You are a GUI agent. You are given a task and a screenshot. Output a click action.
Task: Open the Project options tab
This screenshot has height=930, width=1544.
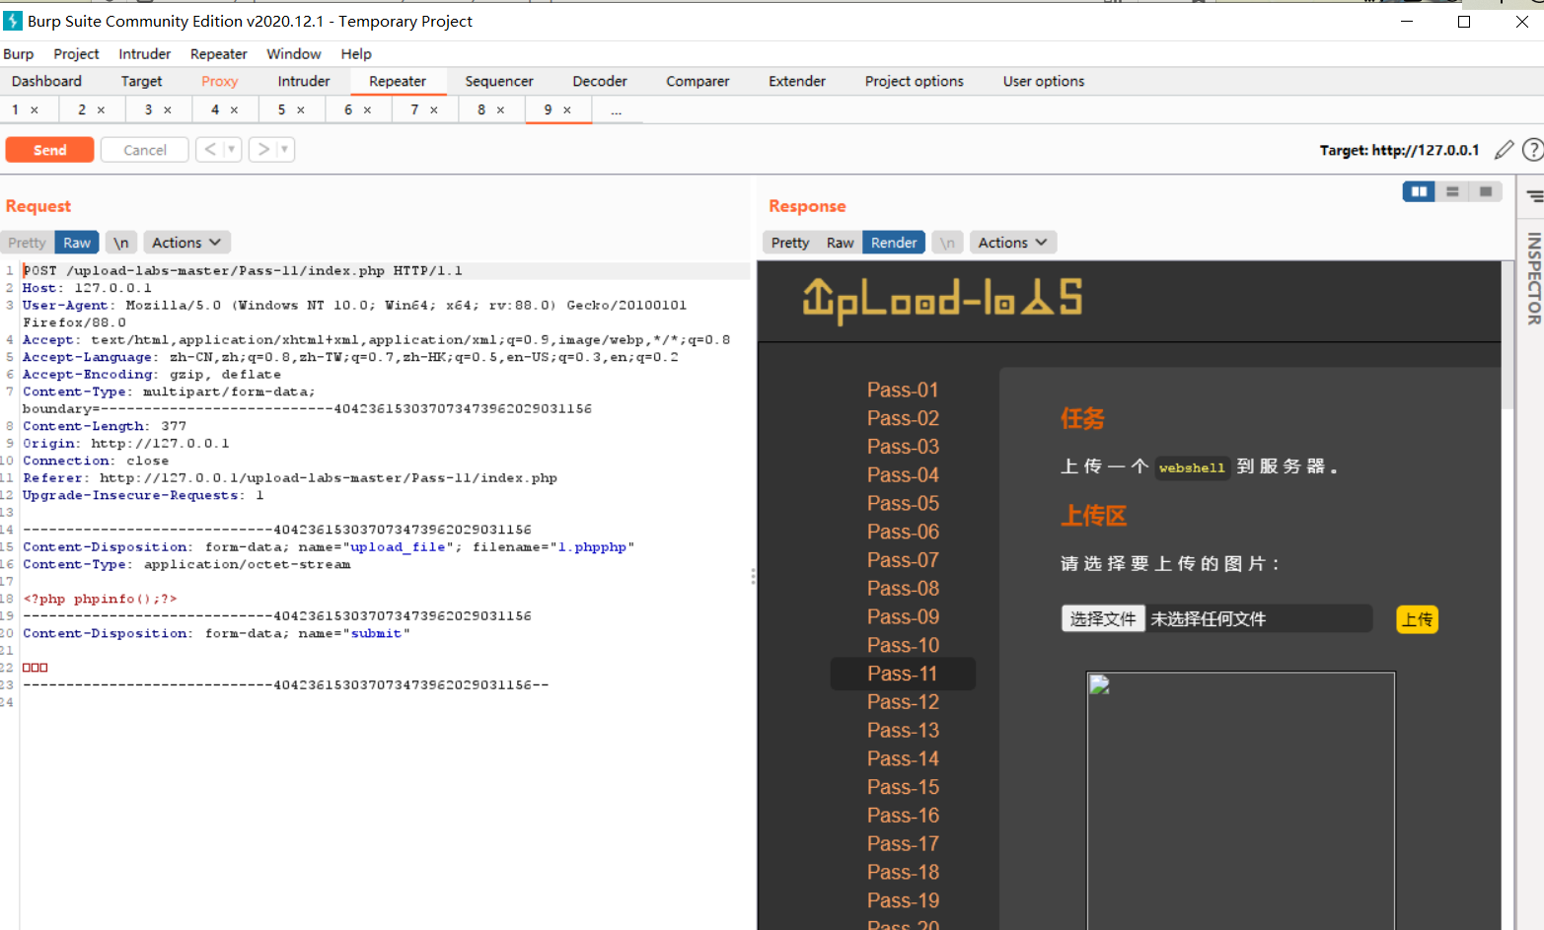click(915, 81)
